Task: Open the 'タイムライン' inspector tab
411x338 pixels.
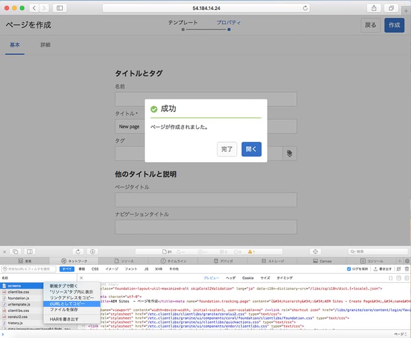Action: (x=173, y=261)
